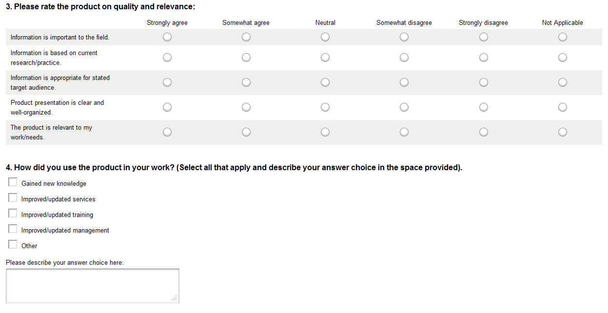Select Somewhat disagree for 'appropriate for stated target audience'
This screenshot has height=313, width=608.
[x=404, y=82]
